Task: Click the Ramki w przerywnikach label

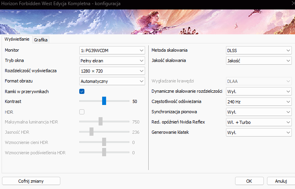Action: (x=27, y=92)
